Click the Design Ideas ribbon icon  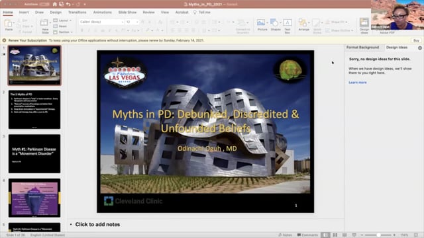point(364,22)
